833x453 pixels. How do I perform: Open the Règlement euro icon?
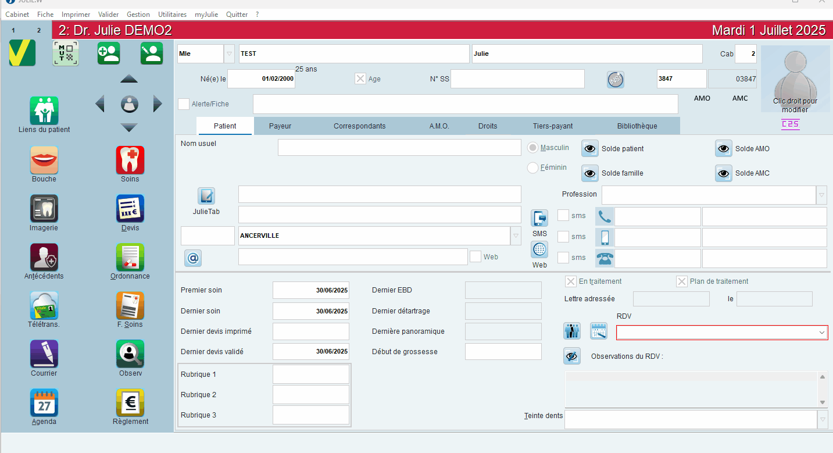(x=130, y=402)
